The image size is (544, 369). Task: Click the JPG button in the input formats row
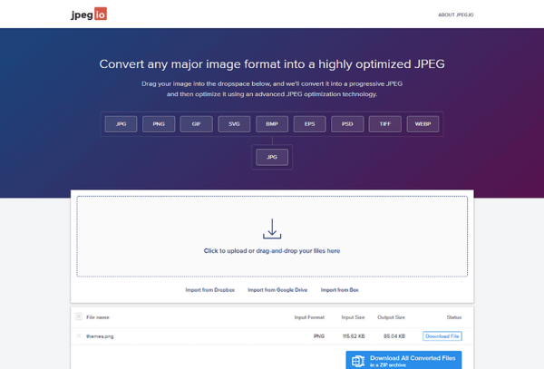[121, 124]
